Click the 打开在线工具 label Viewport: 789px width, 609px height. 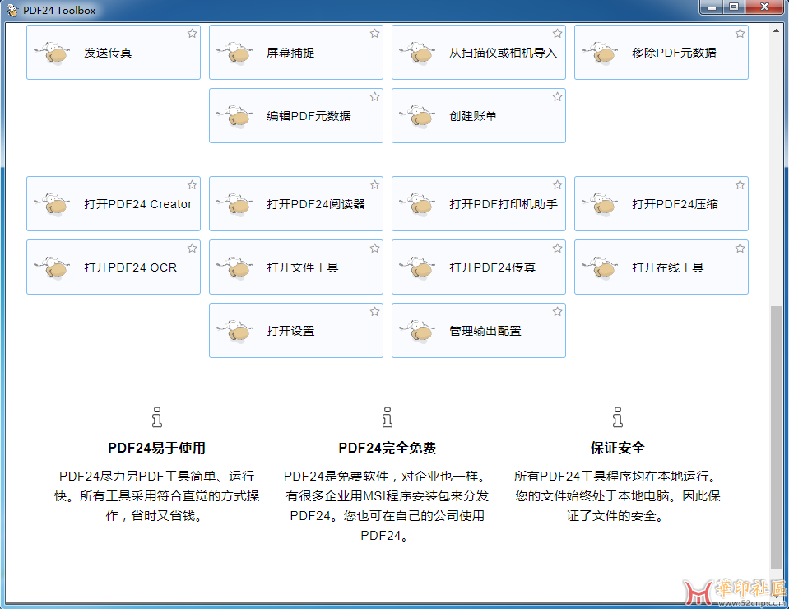tap(668, 267)
